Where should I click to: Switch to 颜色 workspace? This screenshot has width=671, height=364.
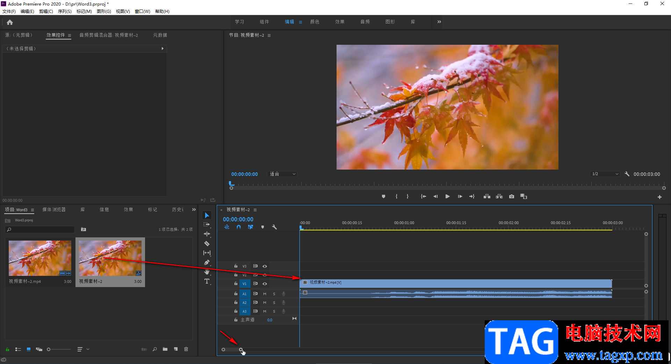pyautogui.click(x=315, y=22)
